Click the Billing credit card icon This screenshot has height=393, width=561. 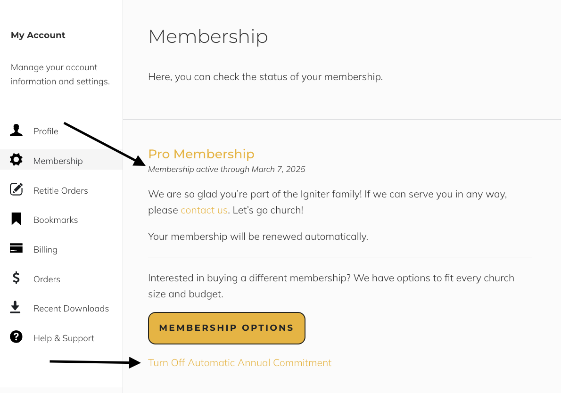[16, 249]
